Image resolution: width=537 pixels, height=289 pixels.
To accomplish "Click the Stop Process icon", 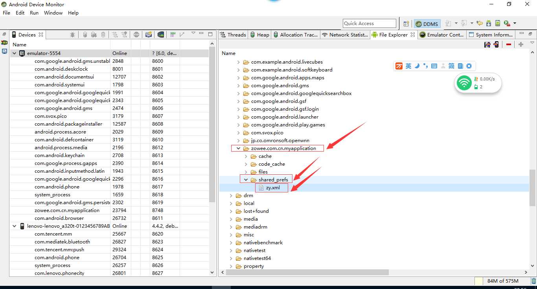I will 136,35.
